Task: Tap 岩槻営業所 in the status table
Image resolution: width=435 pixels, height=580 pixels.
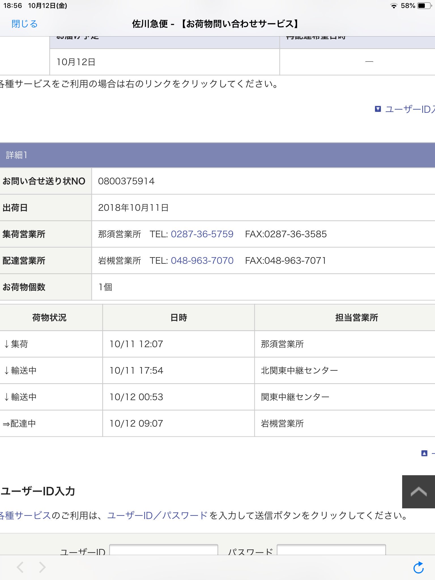Action: [x=282, y=424]
